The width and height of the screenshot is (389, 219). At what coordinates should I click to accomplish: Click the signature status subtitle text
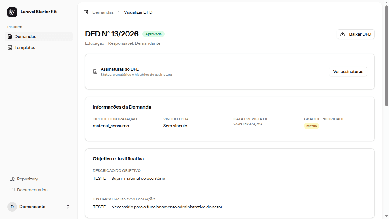(x=136, y=75)
